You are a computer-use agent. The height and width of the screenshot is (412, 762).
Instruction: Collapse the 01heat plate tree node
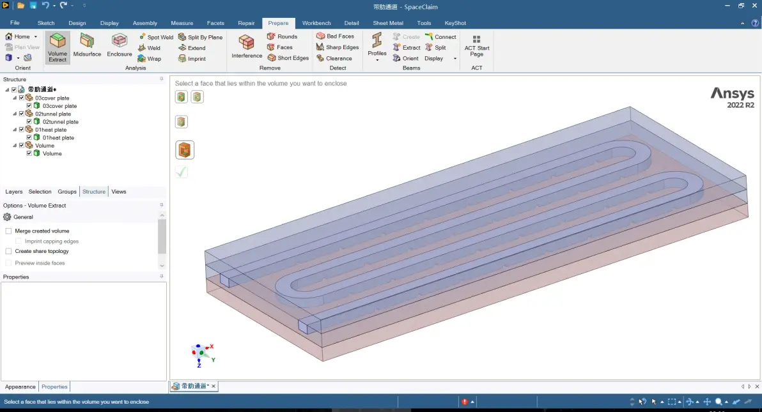click(x=15, y=130)
